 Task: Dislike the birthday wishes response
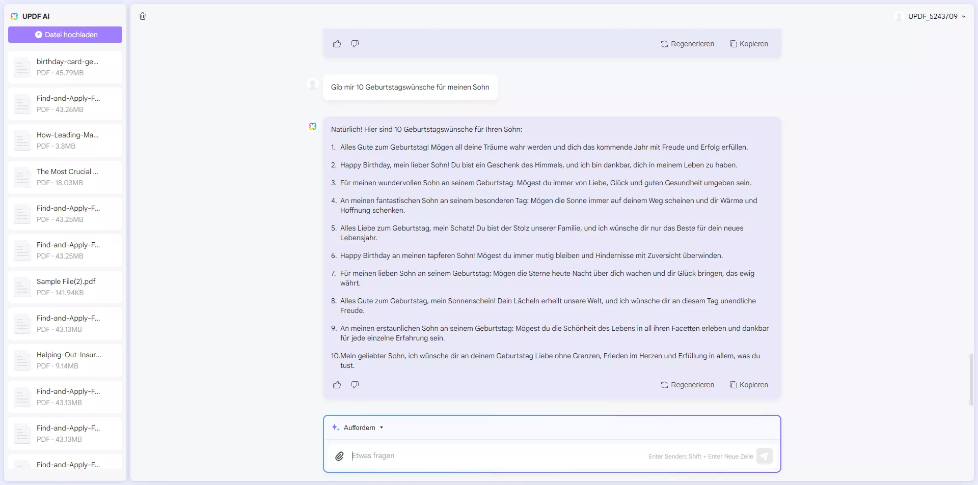(x=355, y=385)
